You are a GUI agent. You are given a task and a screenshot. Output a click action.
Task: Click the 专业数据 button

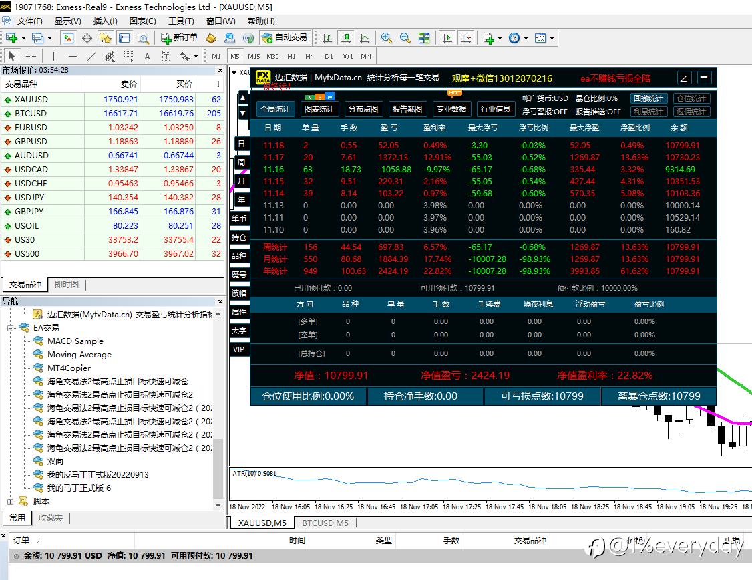tap(451, 109)
